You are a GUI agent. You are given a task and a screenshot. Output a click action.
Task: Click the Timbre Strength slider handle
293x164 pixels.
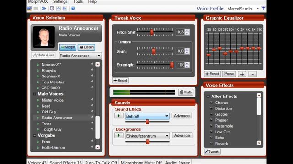pos(172,65)
